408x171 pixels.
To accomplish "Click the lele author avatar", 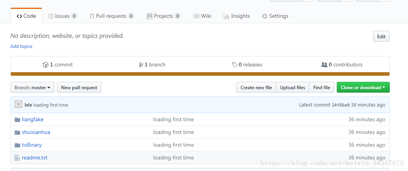I will [x=18, y=105].
